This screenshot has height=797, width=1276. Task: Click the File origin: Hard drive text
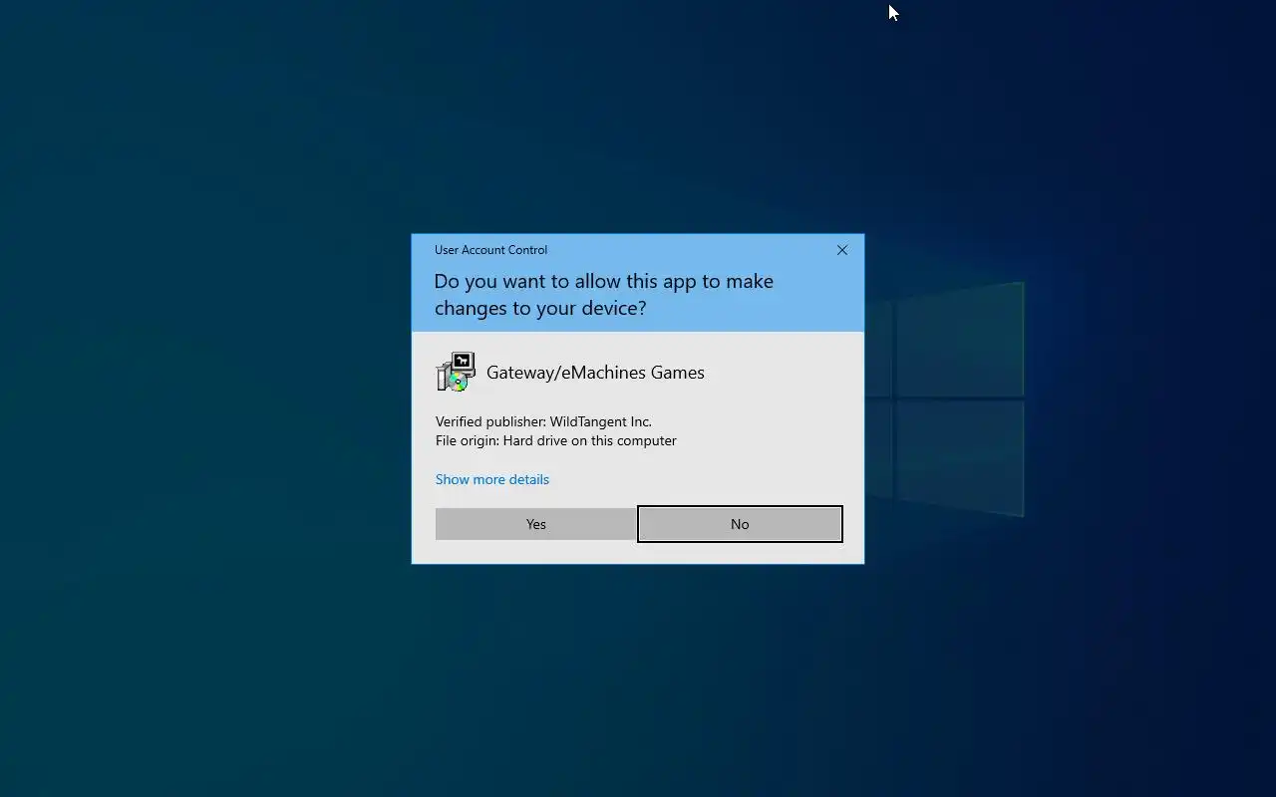[556, 440]
